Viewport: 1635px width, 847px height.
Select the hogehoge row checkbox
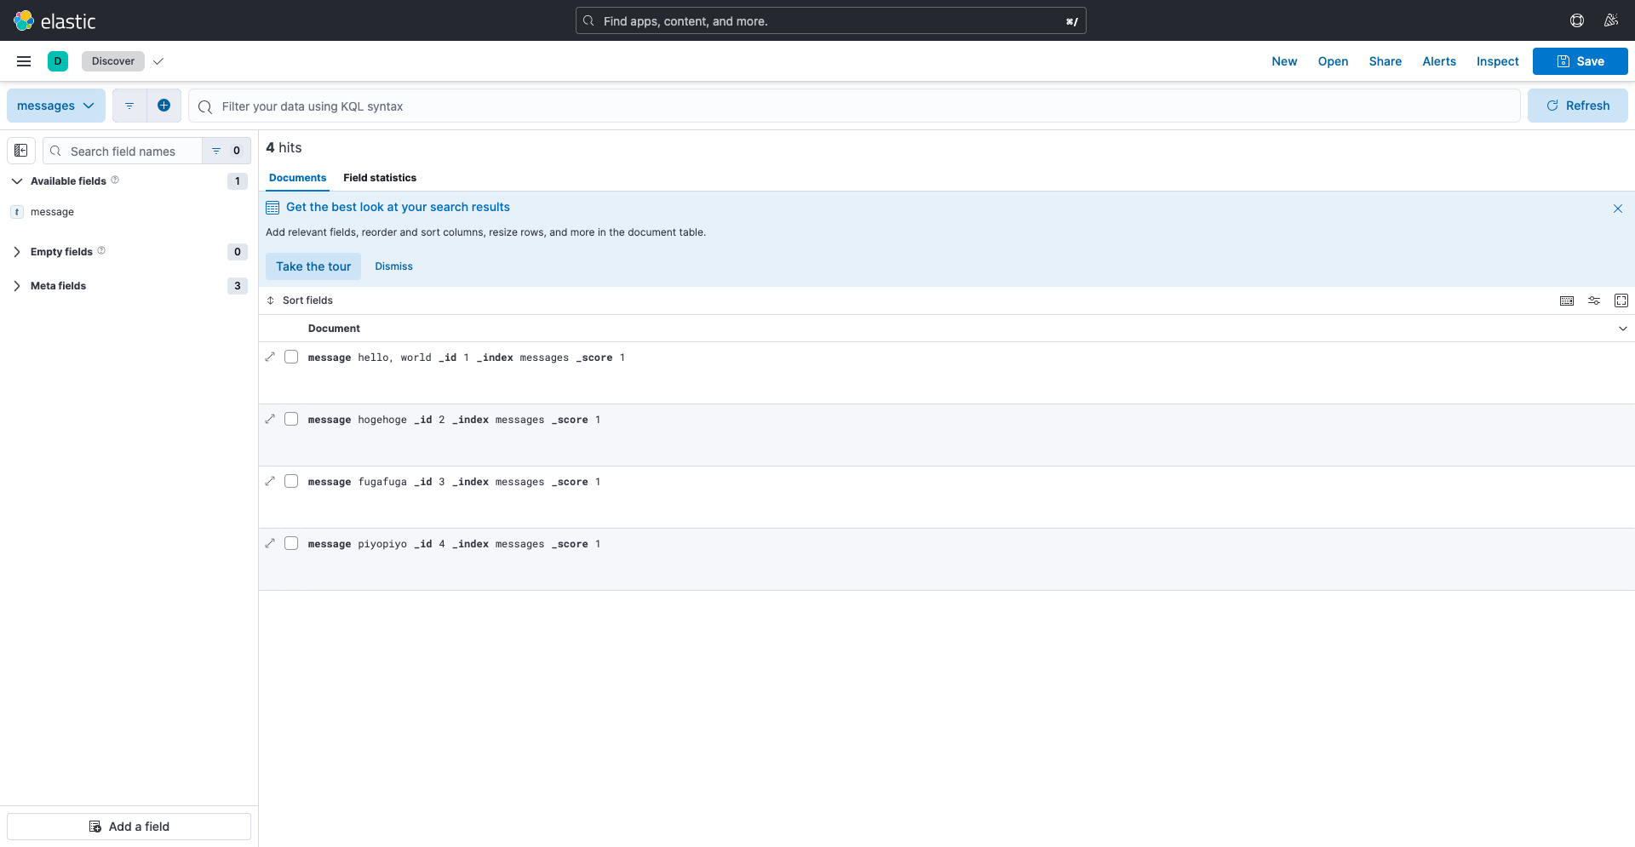[291, 419]
